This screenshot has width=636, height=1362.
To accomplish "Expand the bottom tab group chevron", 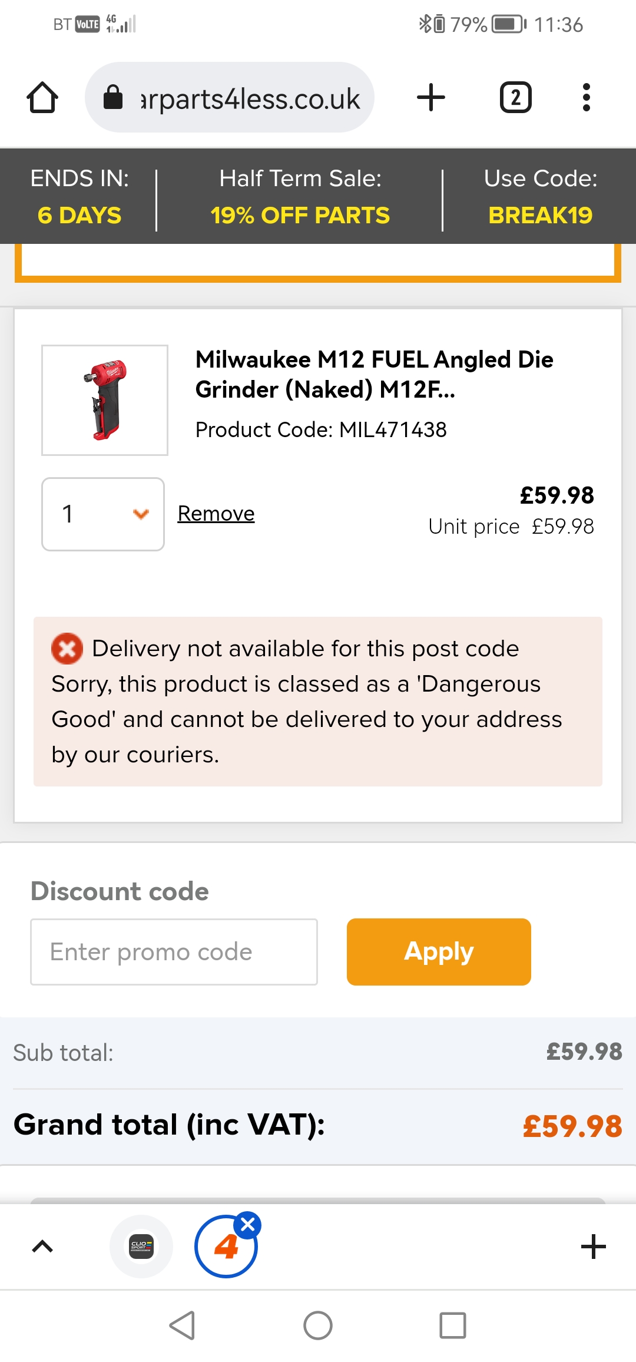I will [42, 1247].
